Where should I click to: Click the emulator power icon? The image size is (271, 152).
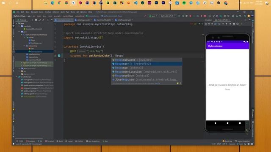click(x=206, y=24)
